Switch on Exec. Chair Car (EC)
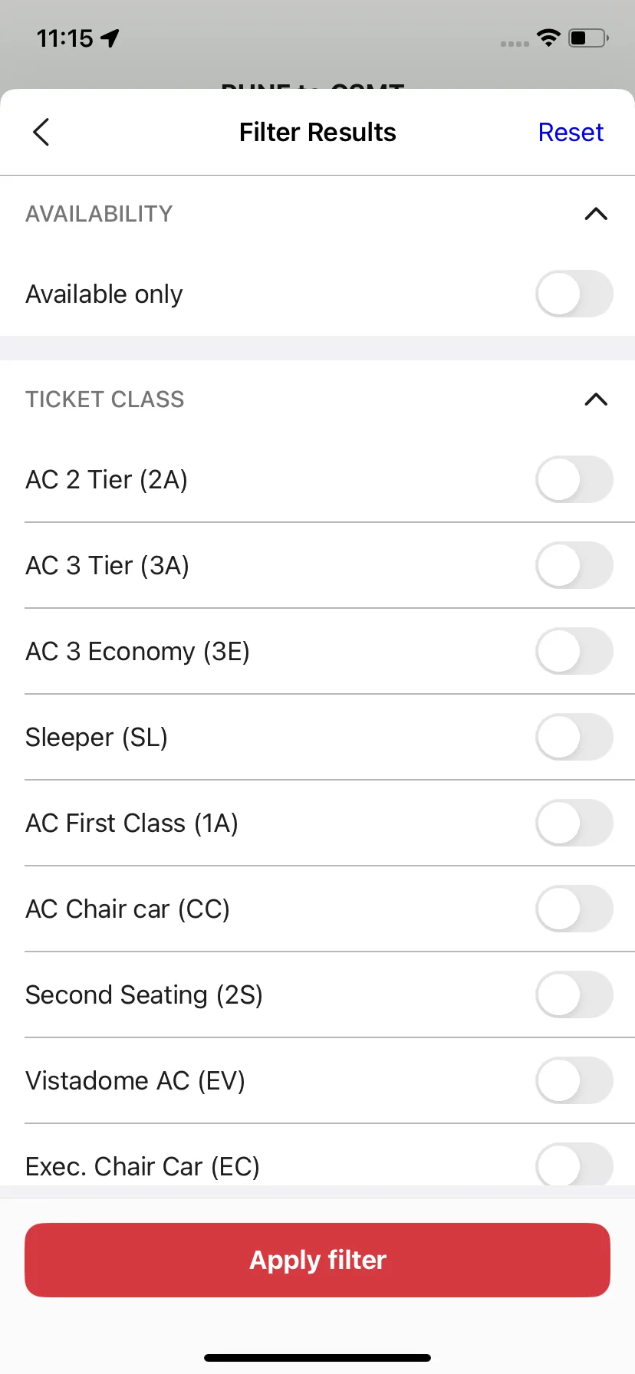Viewport: 635px width, 1374px height. (x=574, y=1165)
